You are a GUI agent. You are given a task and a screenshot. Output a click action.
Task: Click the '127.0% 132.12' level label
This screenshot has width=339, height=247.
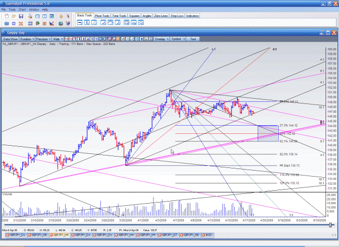pyautogui.click(x=289, y=183)
